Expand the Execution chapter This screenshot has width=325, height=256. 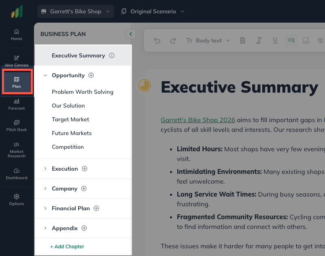pos(45,169)
